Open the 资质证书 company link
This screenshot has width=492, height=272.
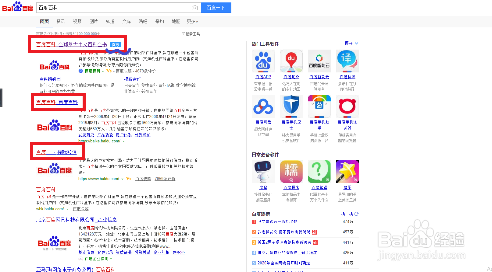point(124,252)
